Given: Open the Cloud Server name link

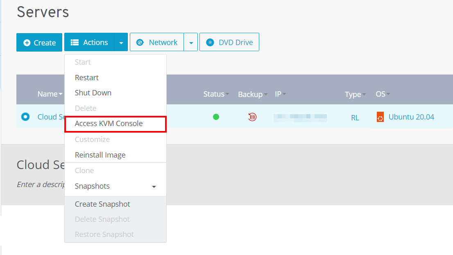Looking at the screenshot, I should click(x=51, y=117).
